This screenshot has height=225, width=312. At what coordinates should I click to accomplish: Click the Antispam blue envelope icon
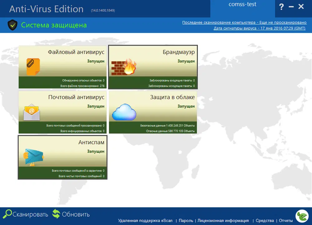pos(33,157)
